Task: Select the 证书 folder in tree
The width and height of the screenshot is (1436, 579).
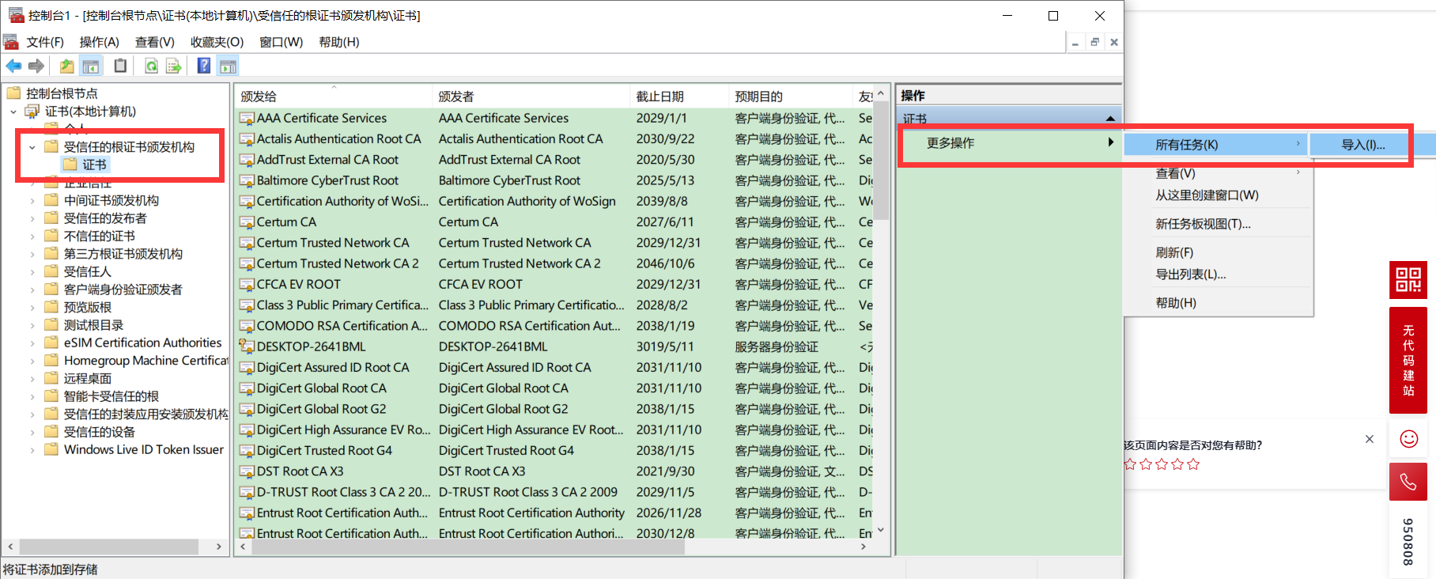Action: pyautogui.click(x=94, y=165)
